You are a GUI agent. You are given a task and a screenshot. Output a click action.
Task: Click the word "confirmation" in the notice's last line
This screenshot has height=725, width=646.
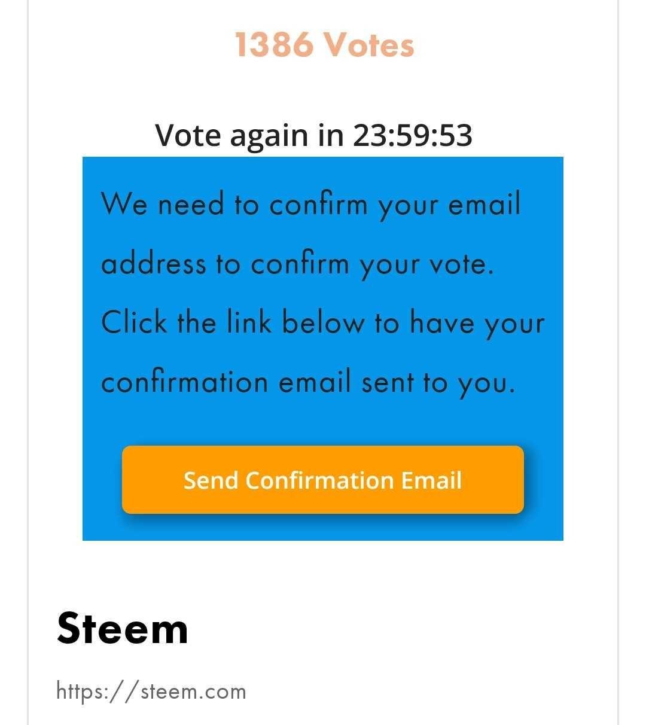[184, 383]
